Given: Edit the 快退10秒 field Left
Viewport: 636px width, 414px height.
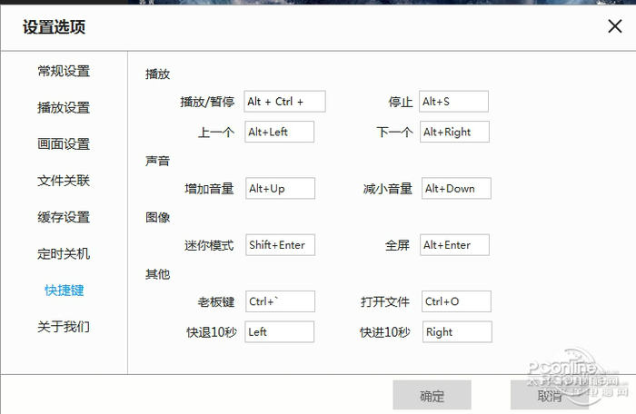Looking at the screenshot, I should click(x=280, y=331).
